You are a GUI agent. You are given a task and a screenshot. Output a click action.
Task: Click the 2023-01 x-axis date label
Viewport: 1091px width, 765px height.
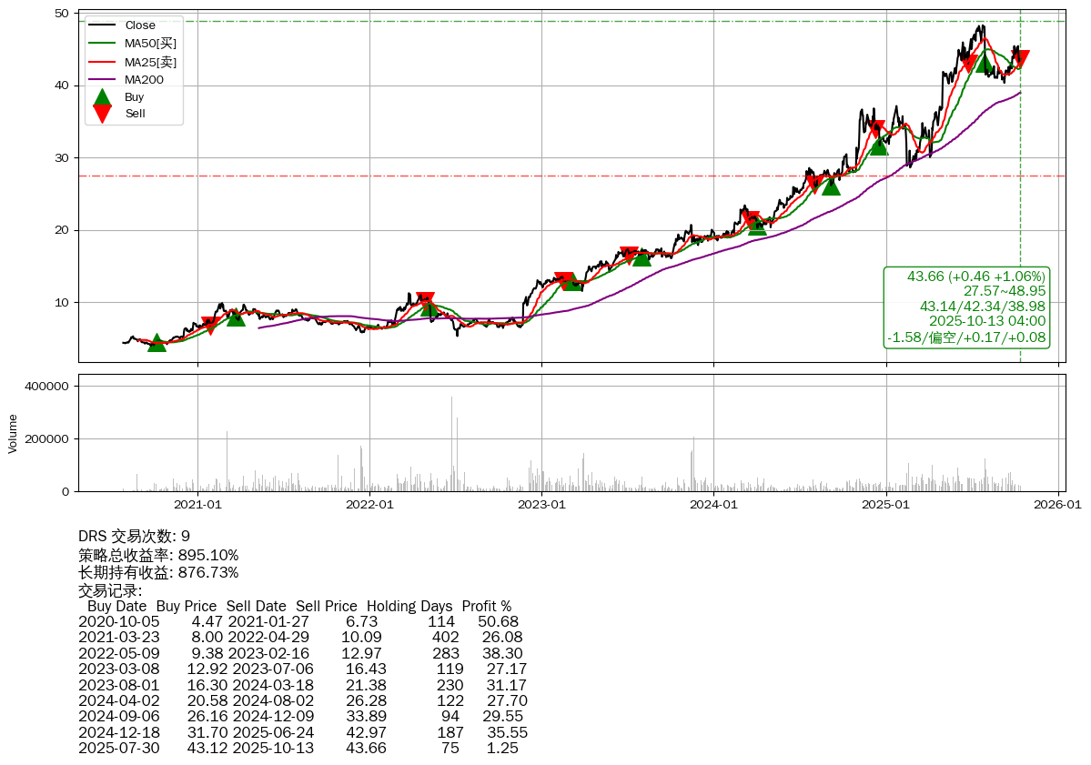click(542, 503)
